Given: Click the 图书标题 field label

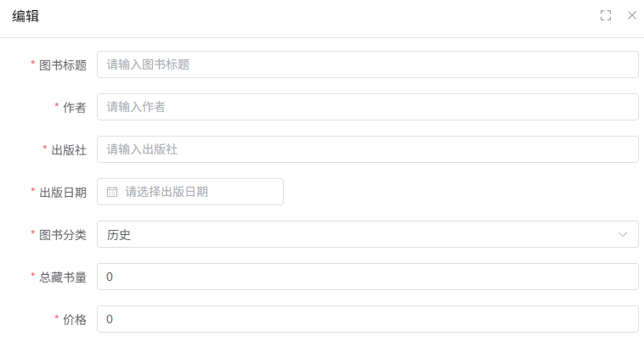Looking at the screenshot, I should (63, 64).
